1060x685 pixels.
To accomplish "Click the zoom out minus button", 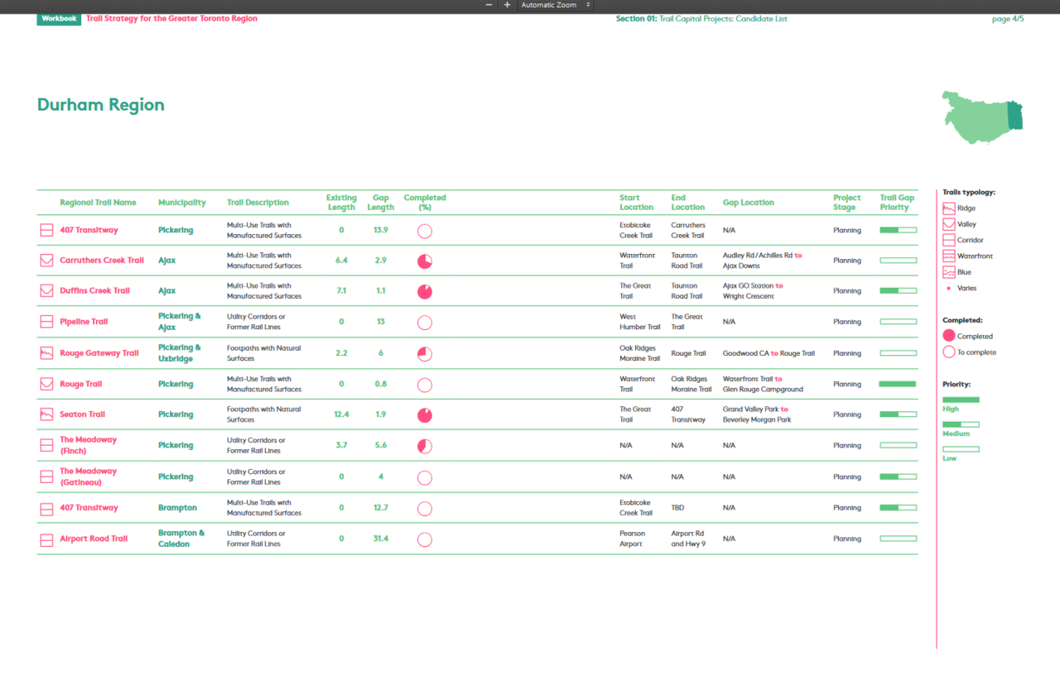I will click(x=489, y=5).
